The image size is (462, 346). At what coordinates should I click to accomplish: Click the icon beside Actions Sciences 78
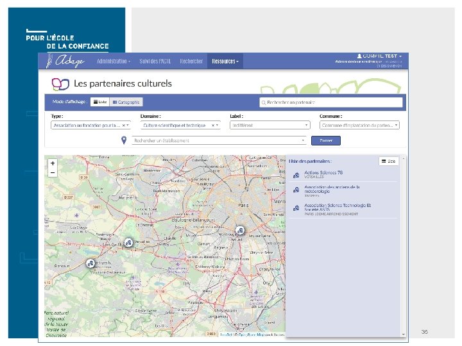tap(296, 176)
